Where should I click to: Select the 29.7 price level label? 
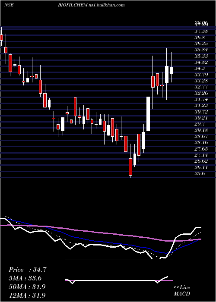click(200, 124)
